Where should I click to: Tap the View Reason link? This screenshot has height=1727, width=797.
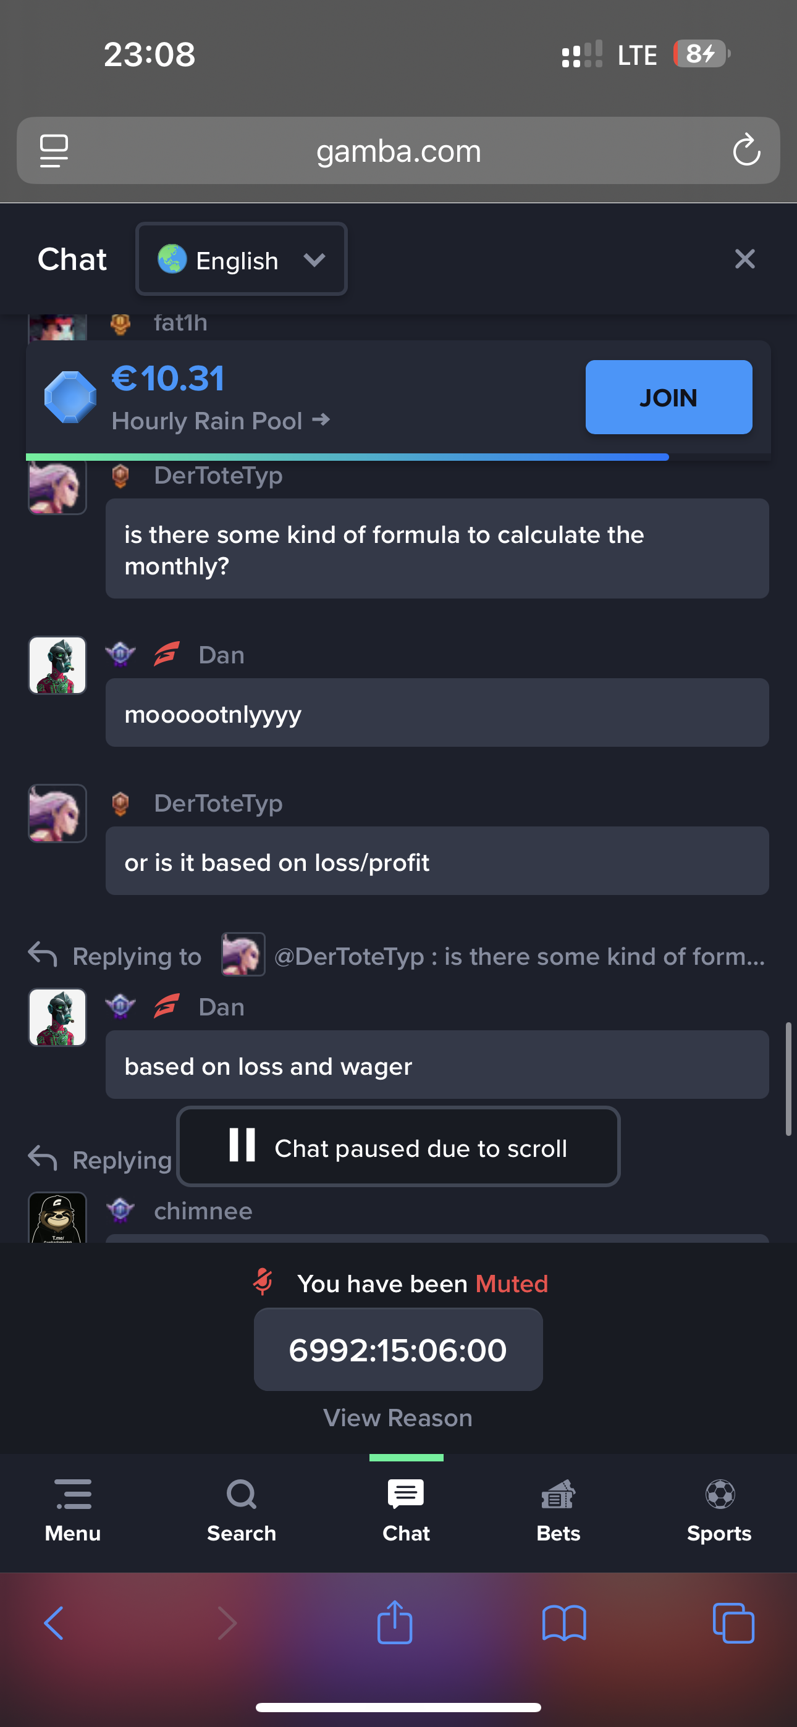[x=398, y=1418]
